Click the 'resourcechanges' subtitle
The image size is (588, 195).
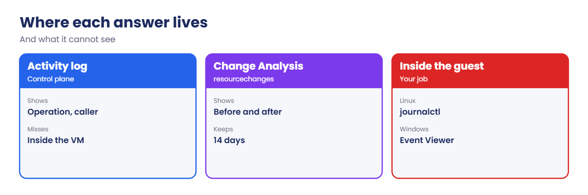tap(244, 79)
